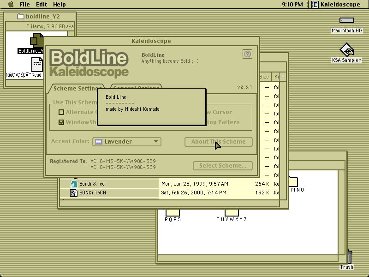Viewport: 369px width, 277px height.
Task: Click Mon, Jan 25, 1999 date cell
Action: 195,184
